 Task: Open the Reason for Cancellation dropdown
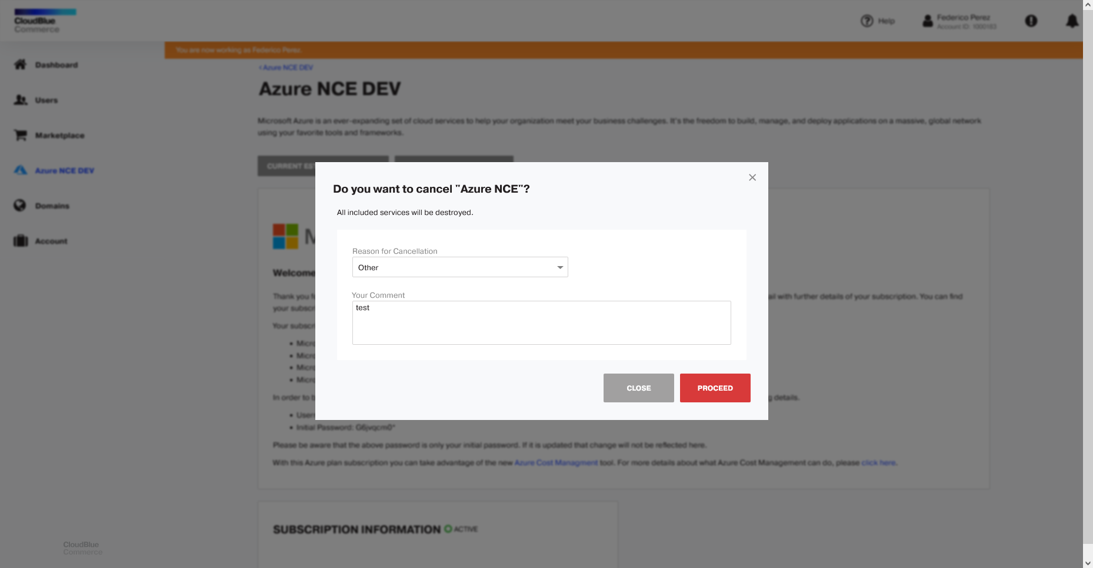pyautogui.click(x=460, y=267)
